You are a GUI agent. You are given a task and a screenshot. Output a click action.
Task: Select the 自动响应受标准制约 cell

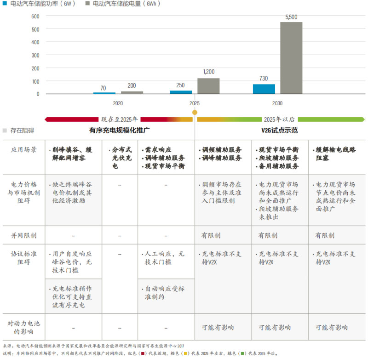pos(165,293)
